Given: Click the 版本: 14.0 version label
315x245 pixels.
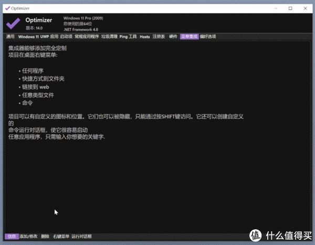Looking at the screenshot, I should (34, 28).
